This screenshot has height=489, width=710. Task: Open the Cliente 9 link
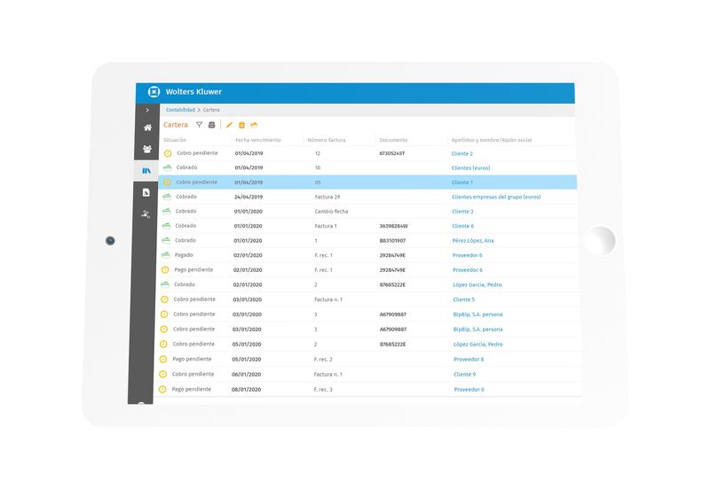pyautogui.click(x=465, y=374)
